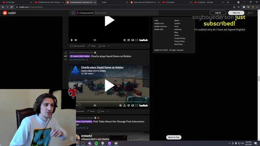
Task: Switch to the Hasan calls out tab
Action: [x=145, y=2]
